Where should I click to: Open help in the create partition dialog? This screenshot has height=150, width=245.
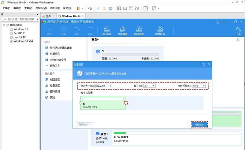[x=203, y=64]
